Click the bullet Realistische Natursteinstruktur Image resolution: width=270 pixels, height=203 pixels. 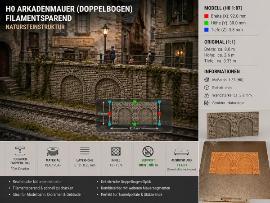click(37, 182)
